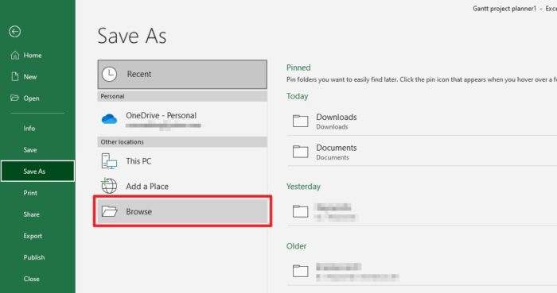Click the Today heading
This screenshot has height=293, width=557.
point(298,96)
